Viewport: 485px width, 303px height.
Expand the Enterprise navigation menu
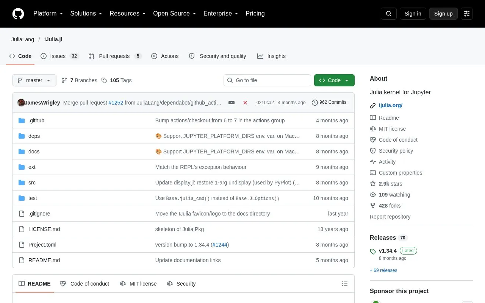pyautogui.click(x=221, y=14)
